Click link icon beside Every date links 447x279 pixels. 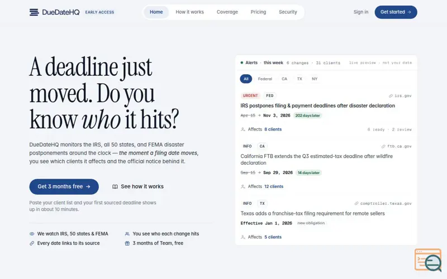(x=32, y=243)
